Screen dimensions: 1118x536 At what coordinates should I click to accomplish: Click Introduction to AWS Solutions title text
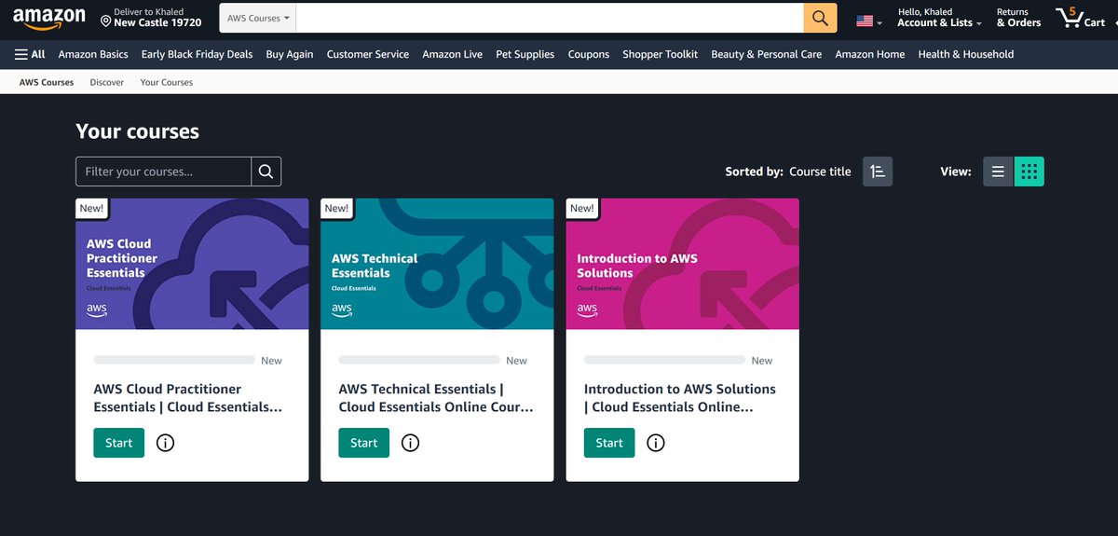(x=680, y=398)
